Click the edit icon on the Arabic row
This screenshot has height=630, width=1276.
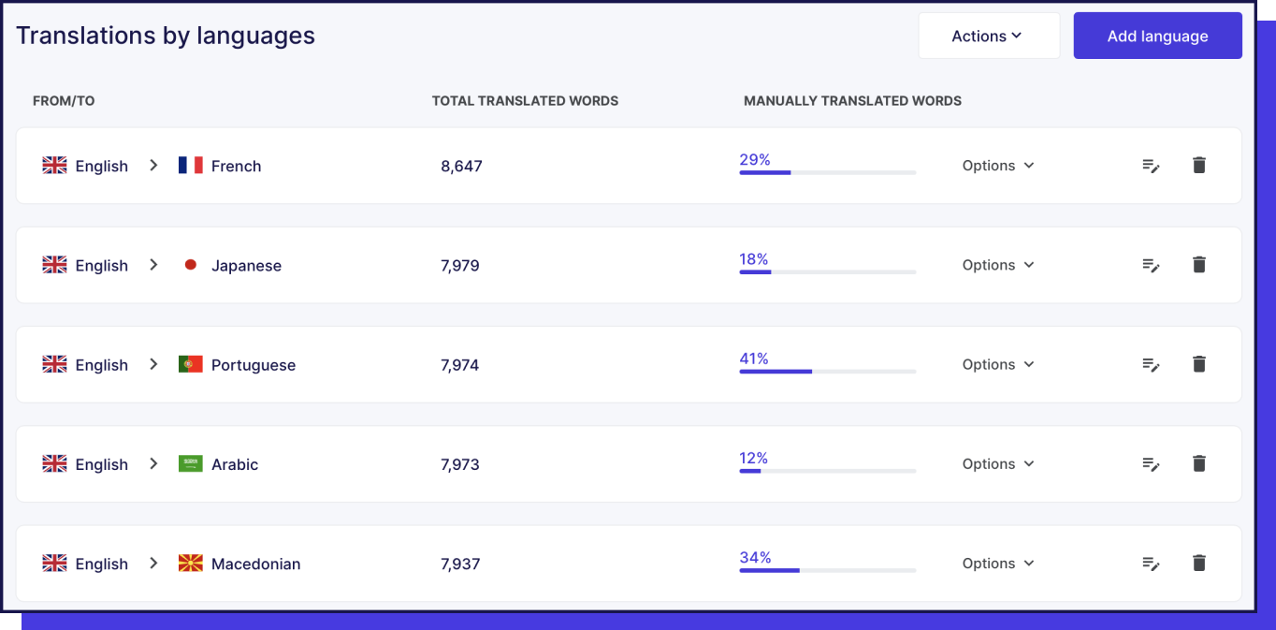tap(1151, 463)
